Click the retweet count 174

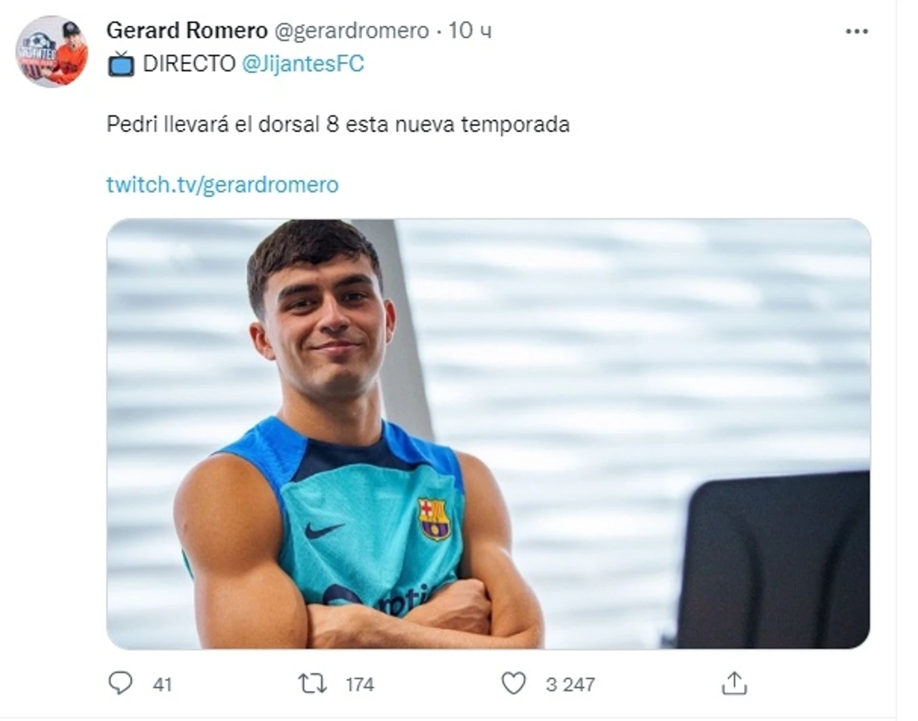360,684
